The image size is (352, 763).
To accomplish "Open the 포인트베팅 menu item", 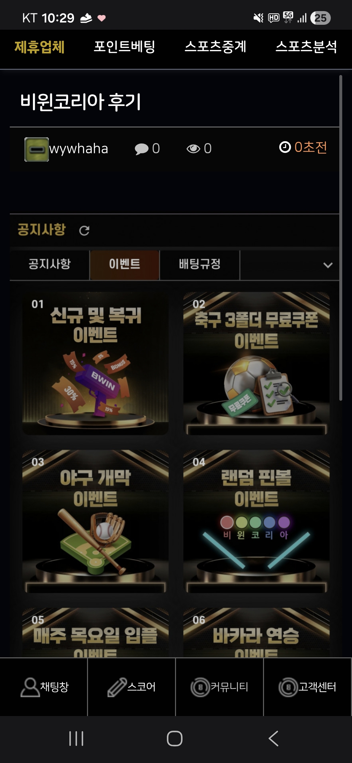I will coord(124,47).
